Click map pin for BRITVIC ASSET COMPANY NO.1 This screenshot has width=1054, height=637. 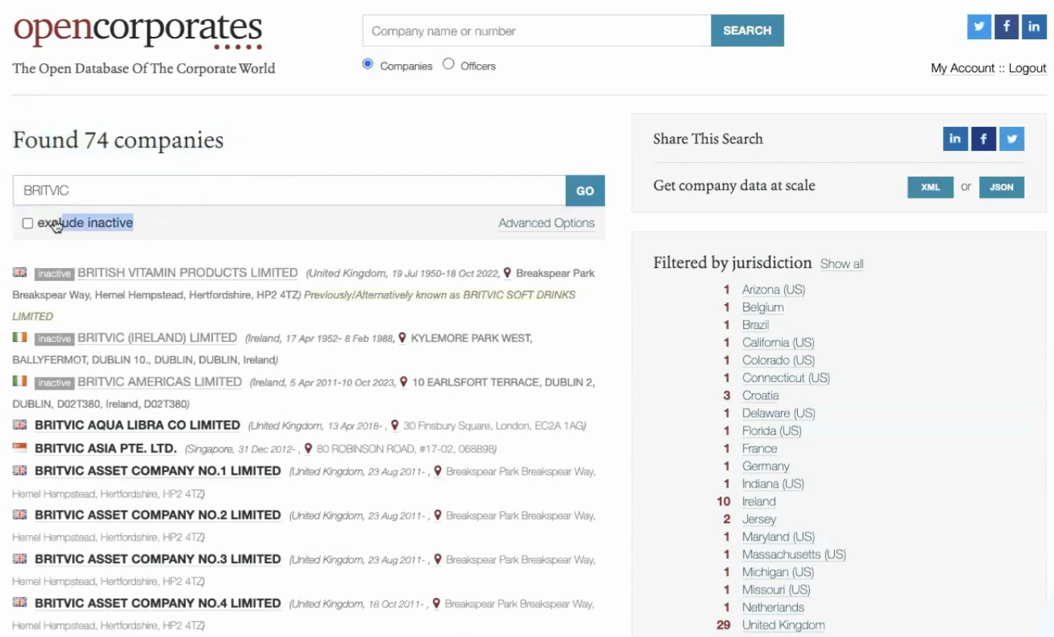pyautogui.click(x=437, y=471)
